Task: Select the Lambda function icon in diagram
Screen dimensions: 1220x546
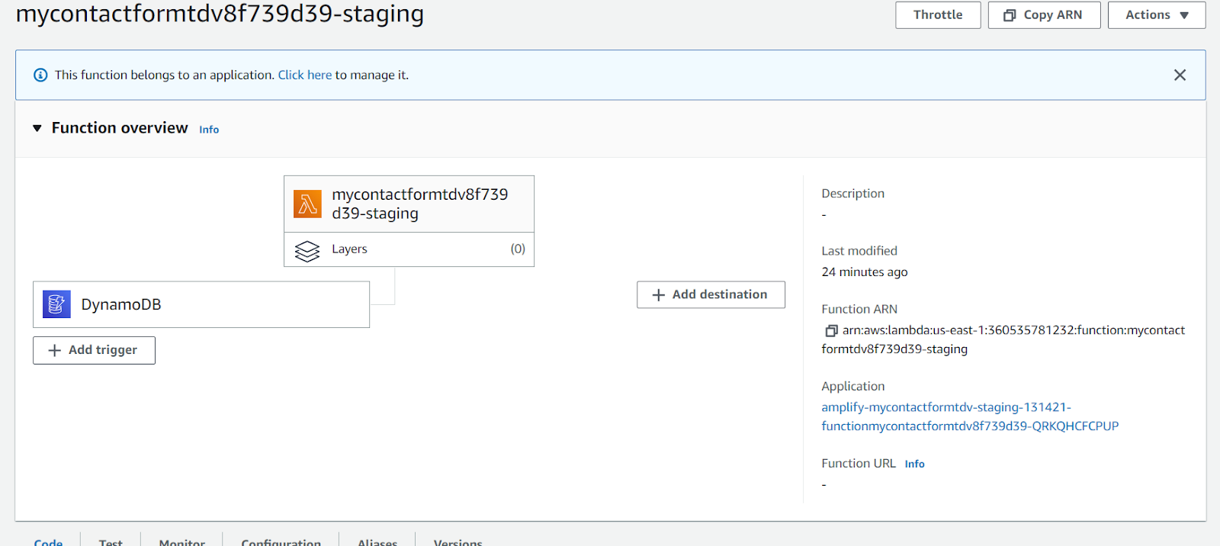Action: [308, 204]
